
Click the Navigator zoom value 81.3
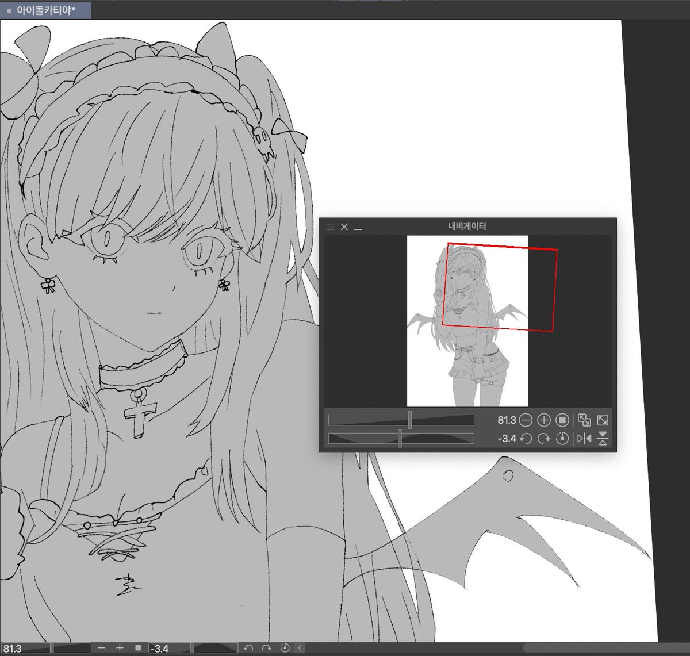[507, 420]
